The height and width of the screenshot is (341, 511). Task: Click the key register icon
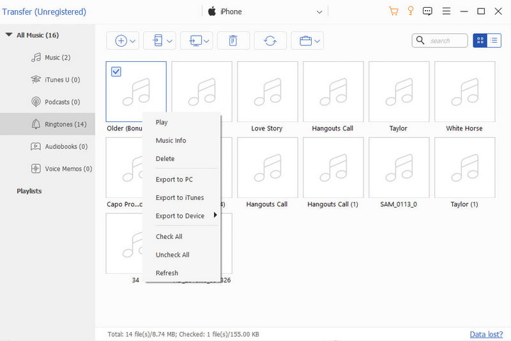click(411, 11)
